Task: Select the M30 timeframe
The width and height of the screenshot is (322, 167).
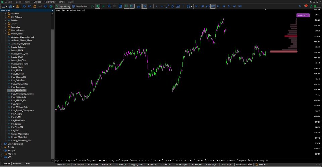Action: (x=213, y=6)
